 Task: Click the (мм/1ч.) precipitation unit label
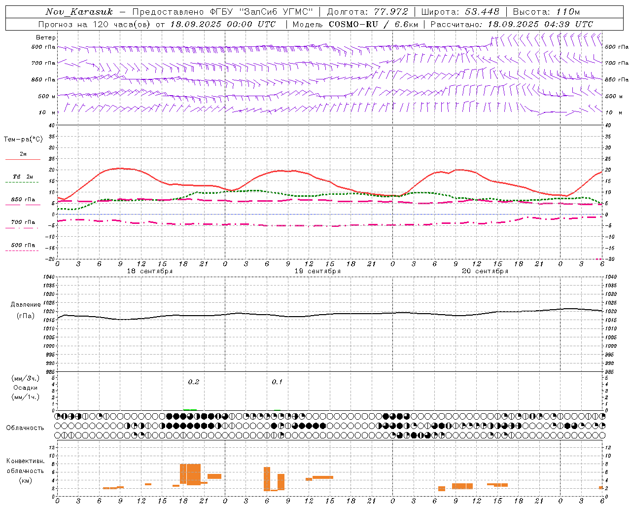tap(26, 397)
